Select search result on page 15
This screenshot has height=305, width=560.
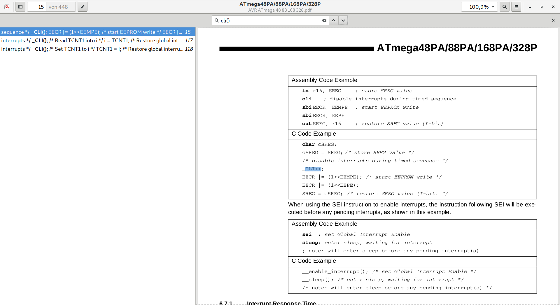click(97, 32)
